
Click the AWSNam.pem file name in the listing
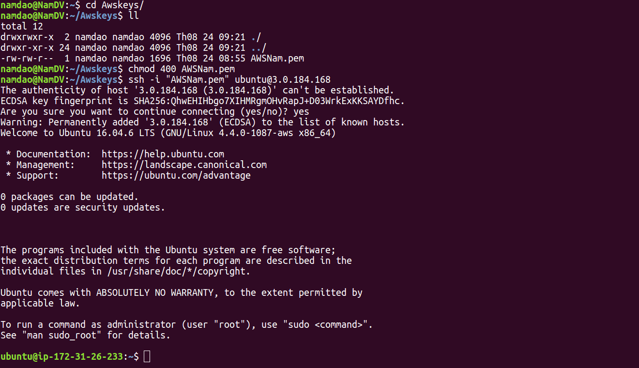(x=277, y=58)
